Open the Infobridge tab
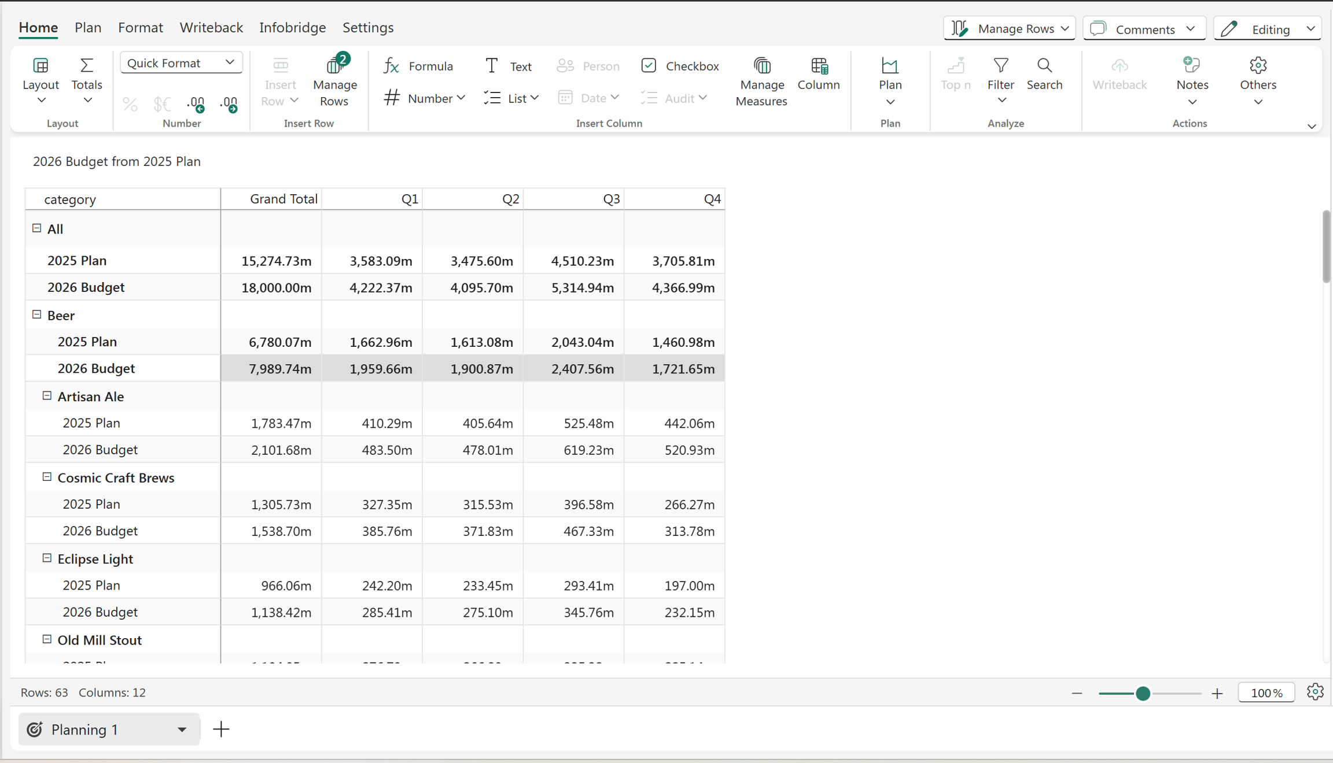Viewport: 1333px width, 763px height. (292, 27)
